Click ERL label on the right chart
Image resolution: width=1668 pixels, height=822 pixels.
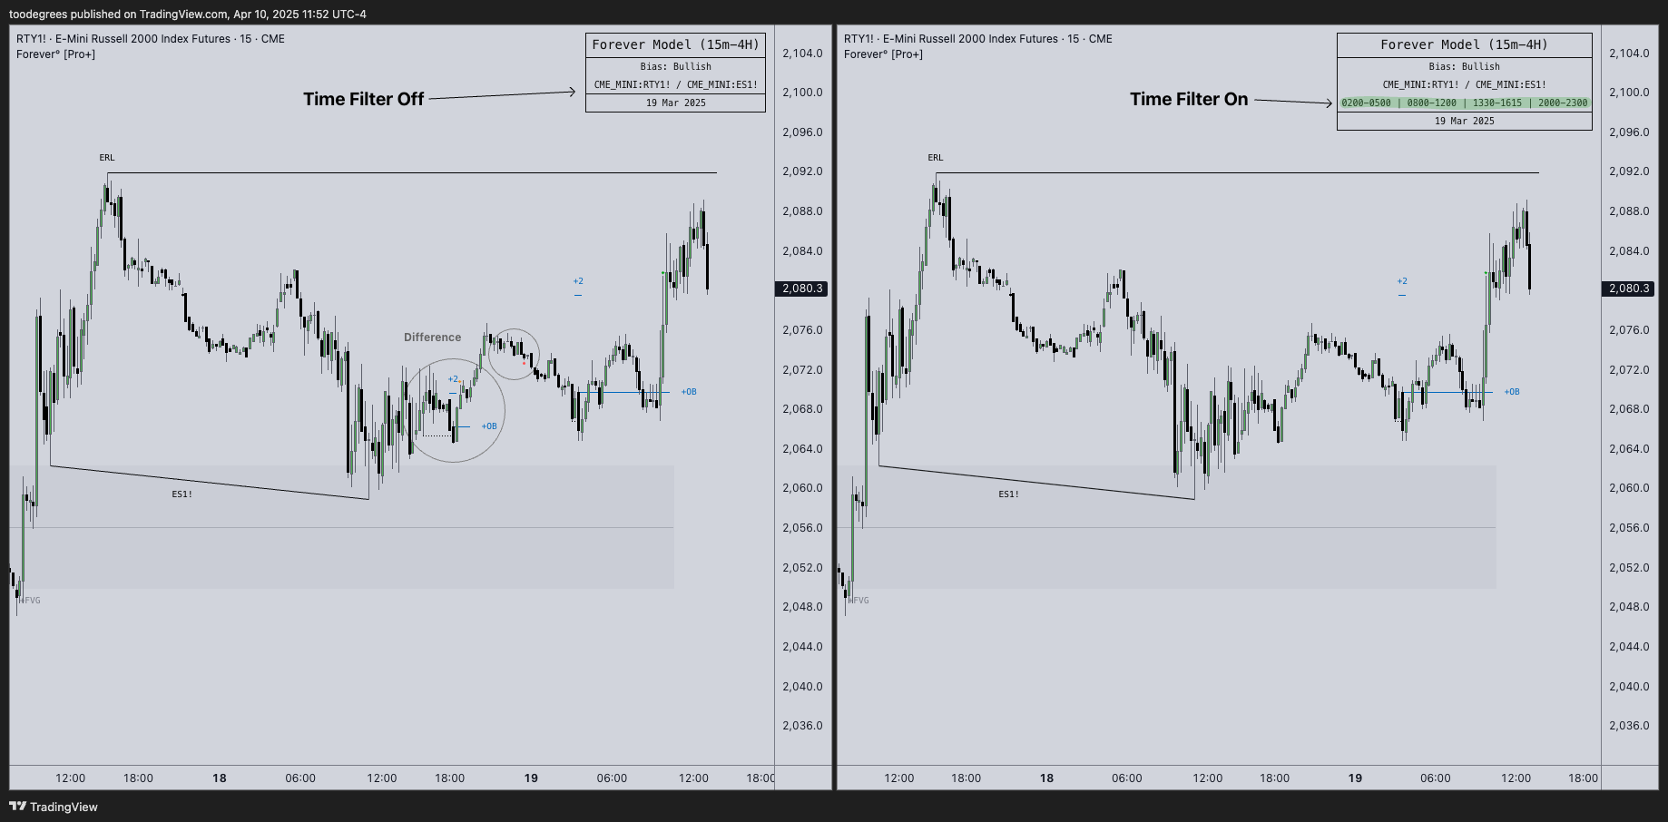click(x=936, y=158)
